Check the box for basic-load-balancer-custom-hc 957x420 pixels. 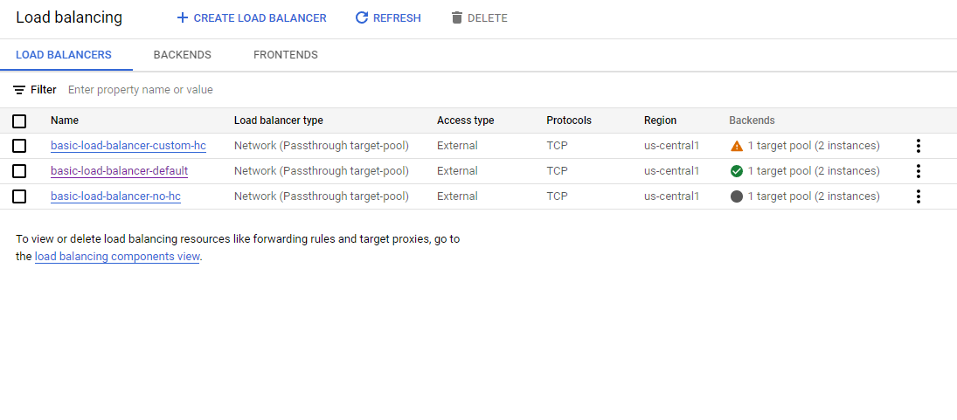click(x=19, y=146)
